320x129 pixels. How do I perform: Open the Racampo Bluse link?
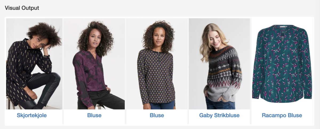(282, 115)
